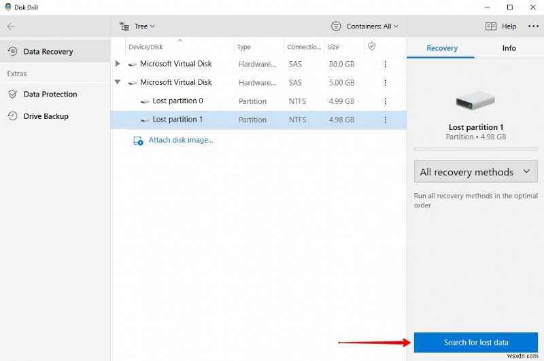The width and height of the screenshot is (544, 361).
Task: Click the protection shield column header icon
Action: [371, 46]
